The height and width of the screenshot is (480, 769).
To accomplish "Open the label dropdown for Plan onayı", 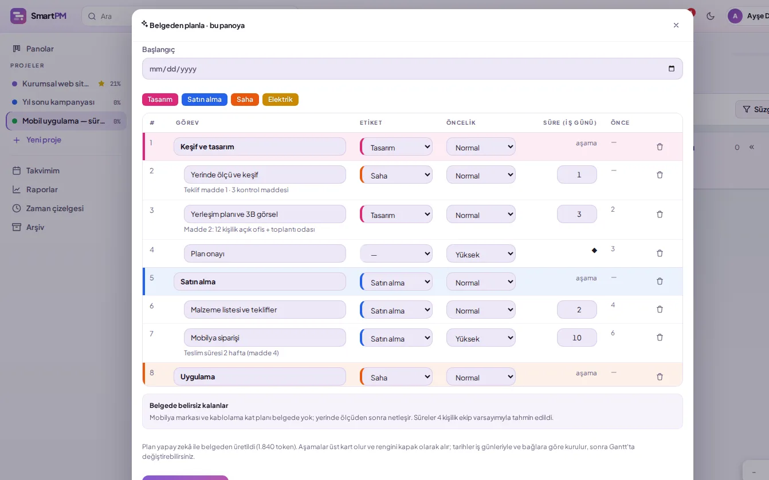I will (396, 253).
